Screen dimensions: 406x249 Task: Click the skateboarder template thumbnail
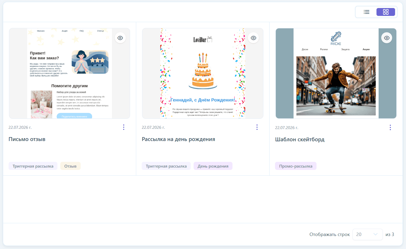pos(336,73)
